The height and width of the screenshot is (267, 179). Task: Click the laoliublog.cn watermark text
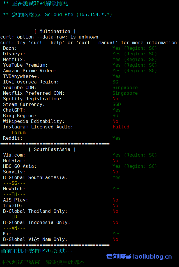[x=139, y=256]
